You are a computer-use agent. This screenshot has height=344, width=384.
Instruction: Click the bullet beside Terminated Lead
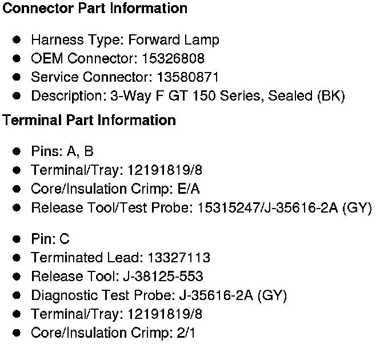click(x=17, y=258)
